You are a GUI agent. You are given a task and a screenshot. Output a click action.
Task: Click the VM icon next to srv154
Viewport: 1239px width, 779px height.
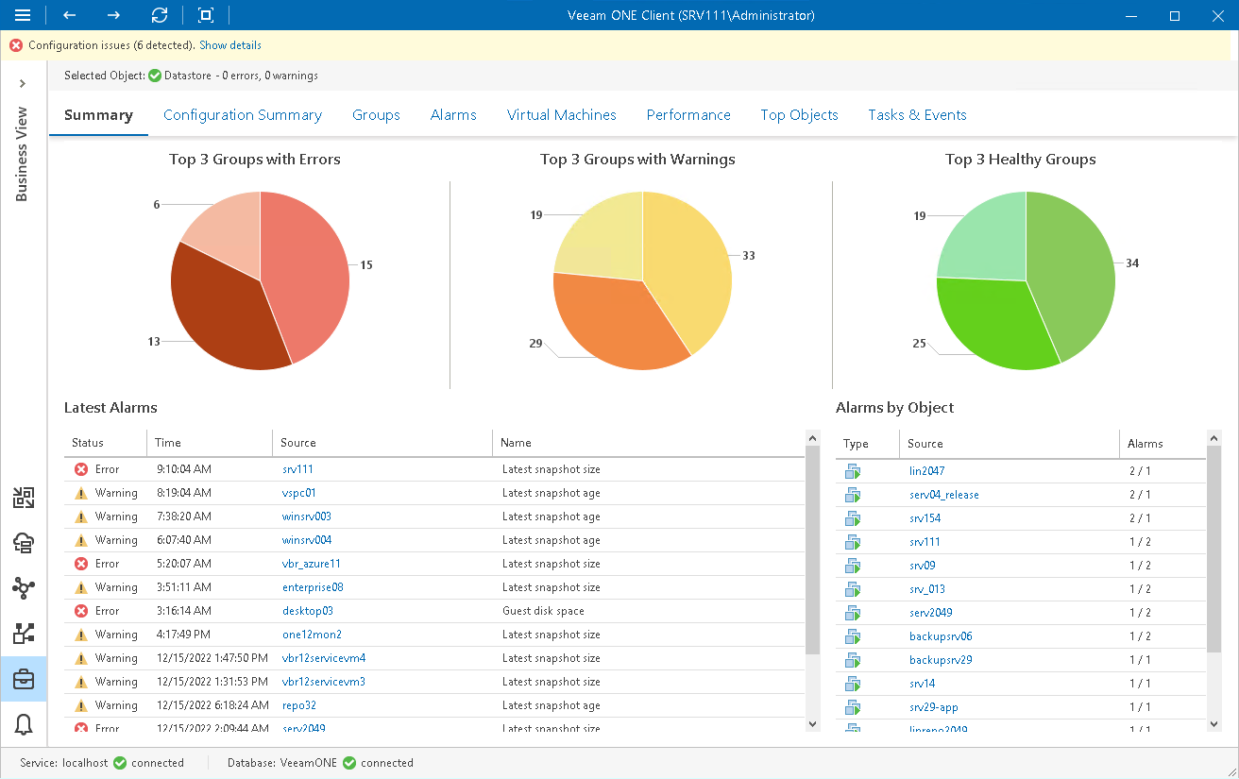point(853,518)
